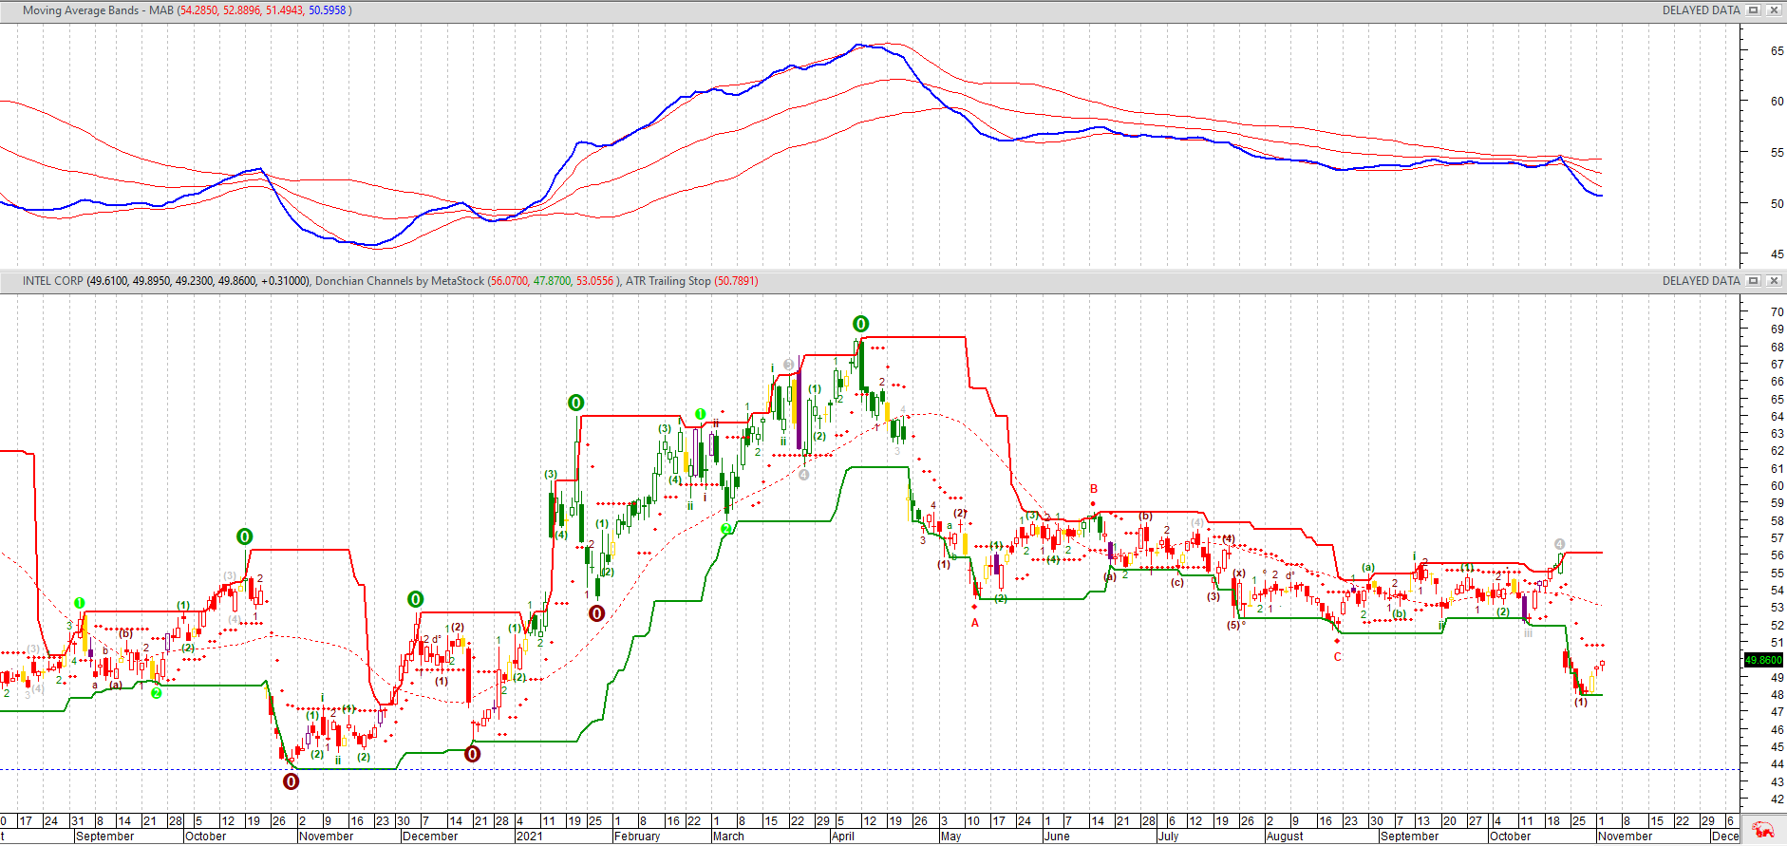
Task: Maximize the Moving Average Bands pane
Action: click(x=1754, y=10)
